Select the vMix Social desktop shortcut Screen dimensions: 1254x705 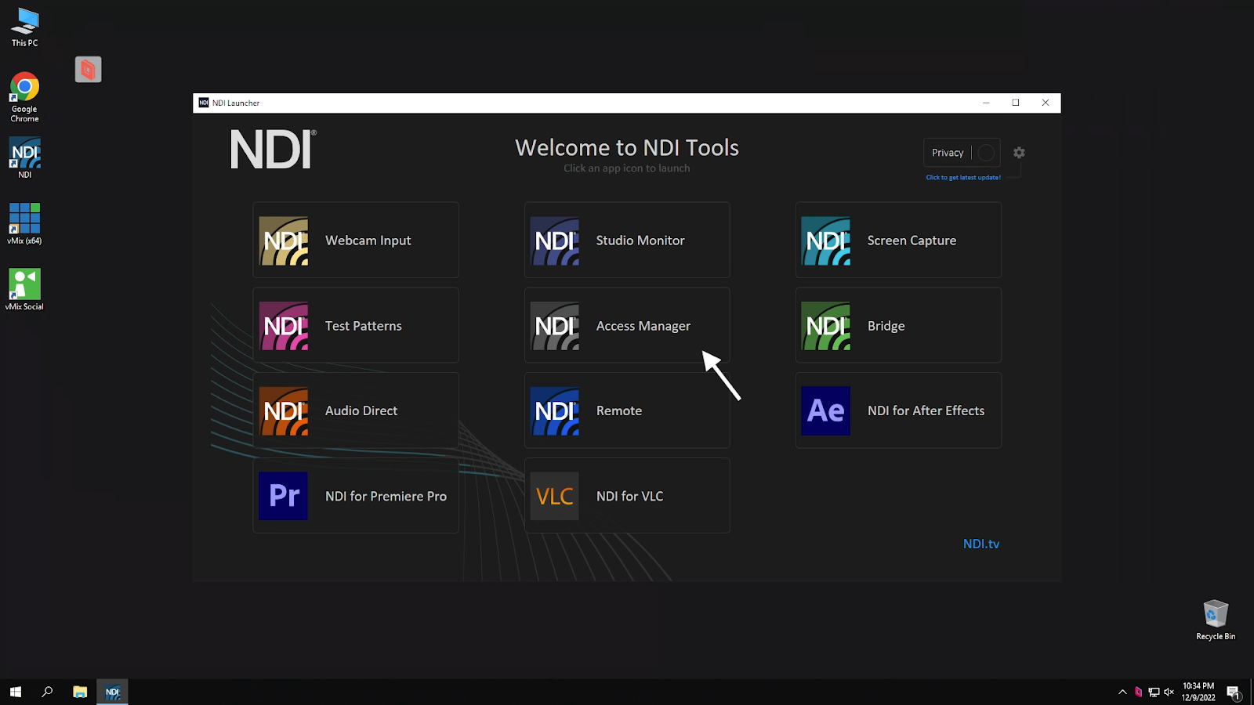[x=24, y=290]
